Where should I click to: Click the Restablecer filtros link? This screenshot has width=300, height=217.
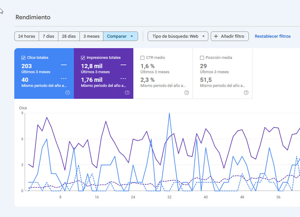coord(272,36)
